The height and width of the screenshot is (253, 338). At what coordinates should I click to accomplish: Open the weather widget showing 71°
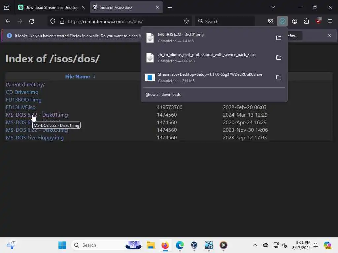click(11, 245)
